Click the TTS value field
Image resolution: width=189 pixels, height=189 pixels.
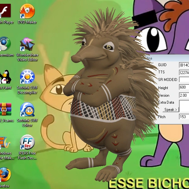[x=184, y=72]
